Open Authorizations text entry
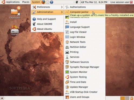This screenshot has height=100, width=134. 78,7
